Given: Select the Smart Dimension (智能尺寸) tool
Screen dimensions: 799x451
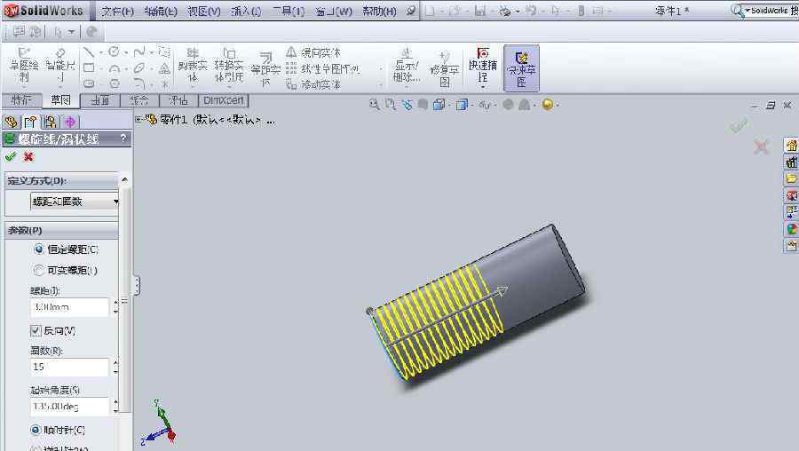Looking at the screenshot, I should tap(60, 65).
